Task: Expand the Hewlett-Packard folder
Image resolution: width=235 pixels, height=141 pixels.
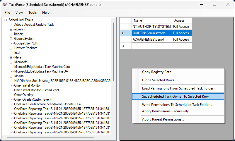Action: pos(11,48)
